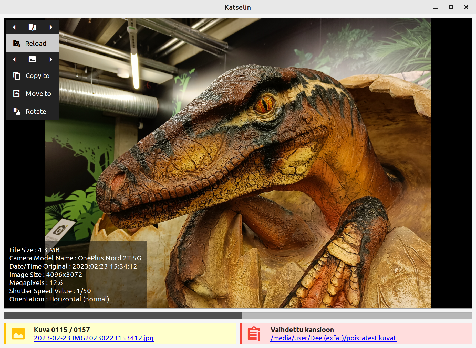
Task: Choose Copy to from the menu
Action: [x=33, y=76]
